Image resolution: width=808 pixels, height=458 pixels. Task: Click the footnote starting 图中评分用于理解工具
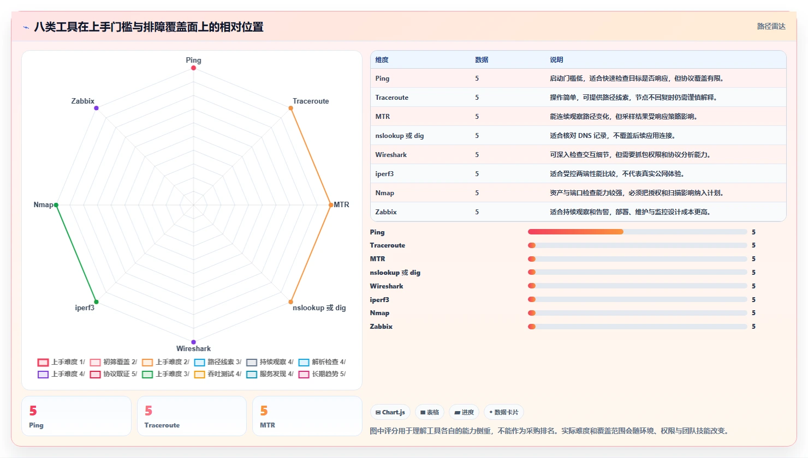[550, 431]
